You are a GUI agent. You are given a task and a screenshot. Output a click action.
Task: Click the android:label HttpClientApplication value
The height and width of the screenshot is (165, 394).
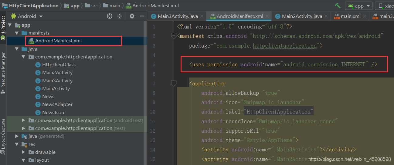(x=279, y=112)
